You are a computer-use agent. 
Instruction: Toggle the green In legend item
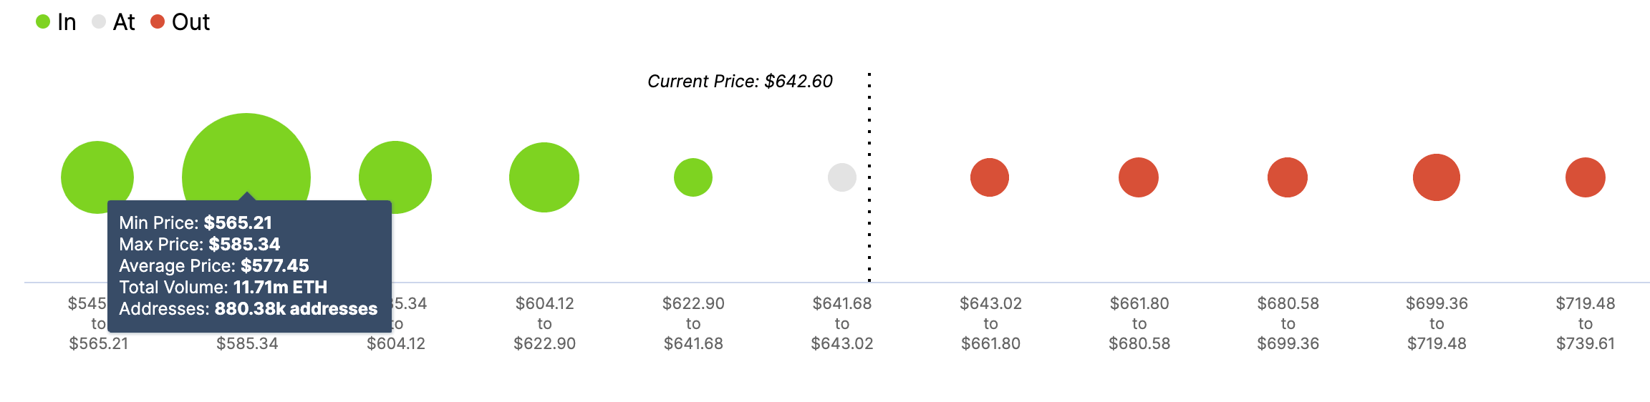click(x=56, y=22)
